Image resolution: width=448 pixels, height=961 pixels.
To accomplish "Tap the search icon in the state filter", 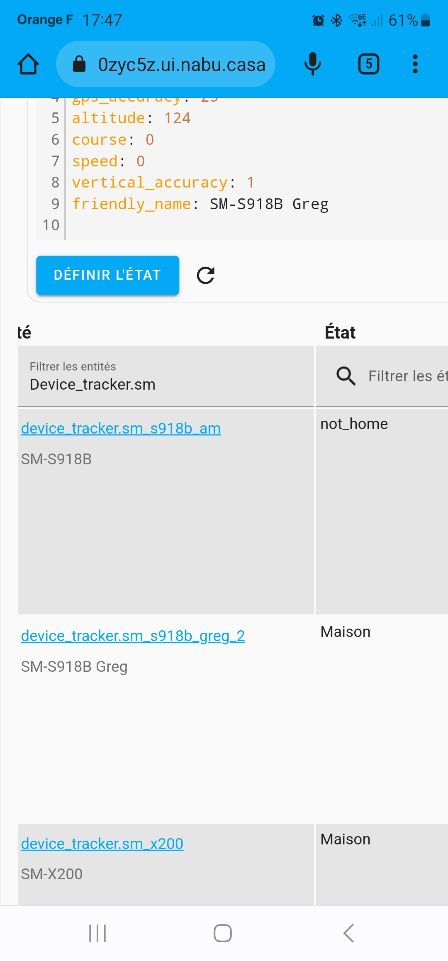I will 346,376.
